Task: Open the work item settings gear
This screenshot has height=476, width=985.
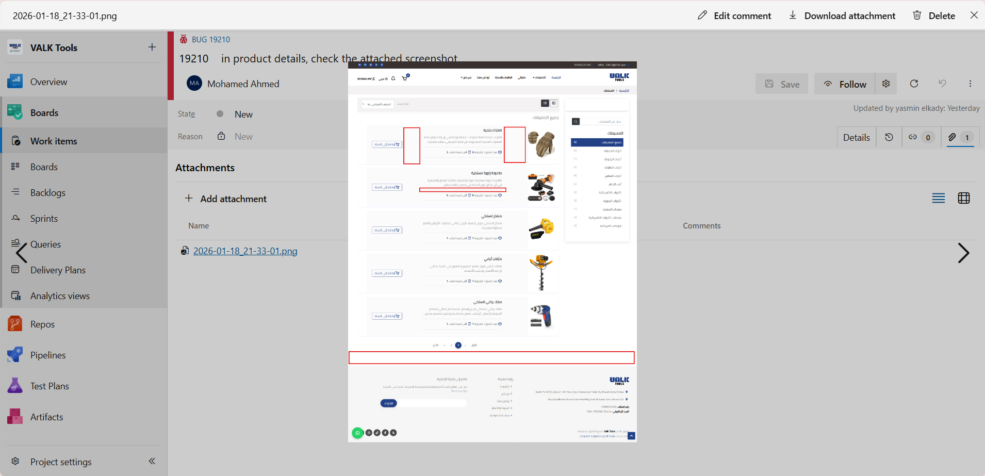Action: tap(886, 84)
